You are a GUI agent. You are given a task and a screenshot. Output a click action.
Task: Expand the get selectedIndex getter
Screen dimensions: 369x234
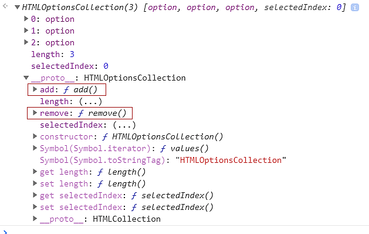pyautogui.click(x=35, y=195)
